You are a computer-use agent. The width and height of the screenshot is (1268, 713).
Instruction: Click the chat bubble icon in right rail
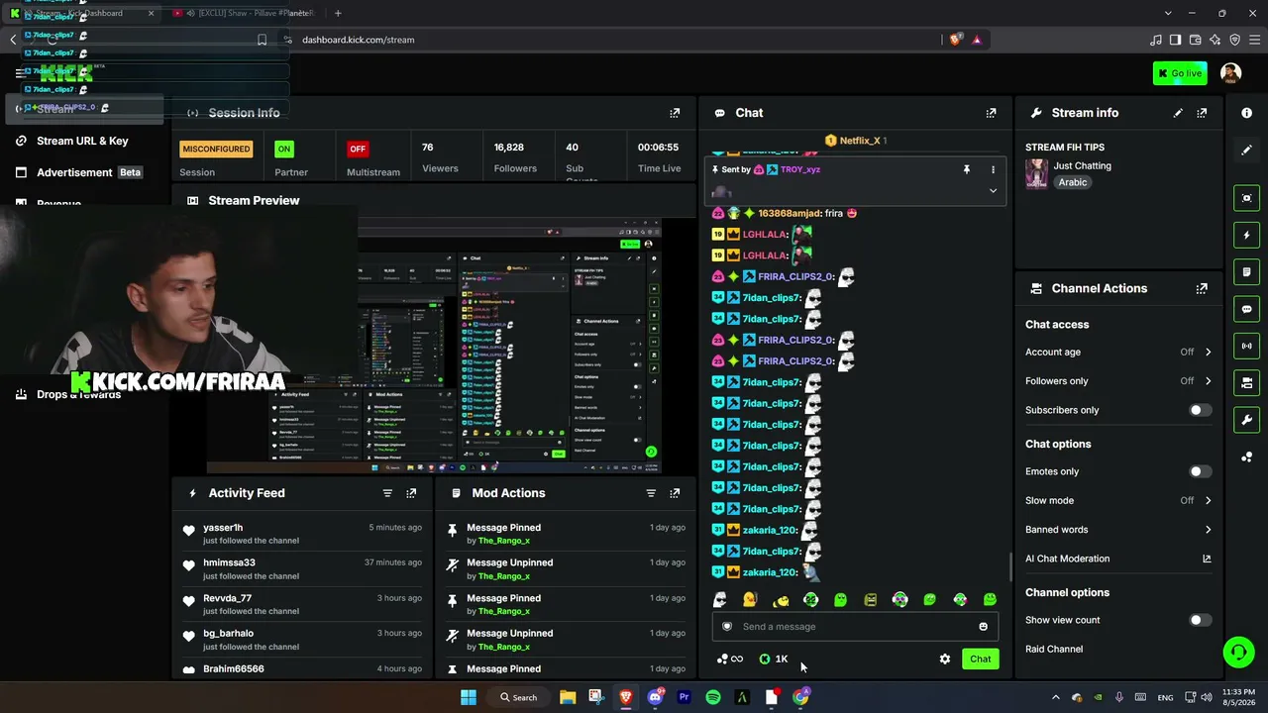1247,309
